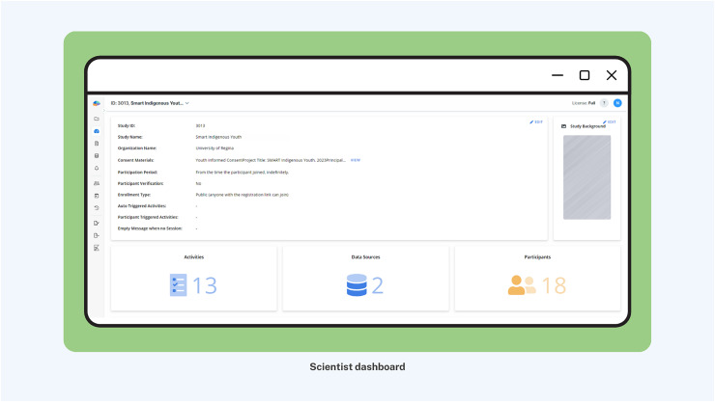Click EDIT on the study details card

click(x=536, y=121)
